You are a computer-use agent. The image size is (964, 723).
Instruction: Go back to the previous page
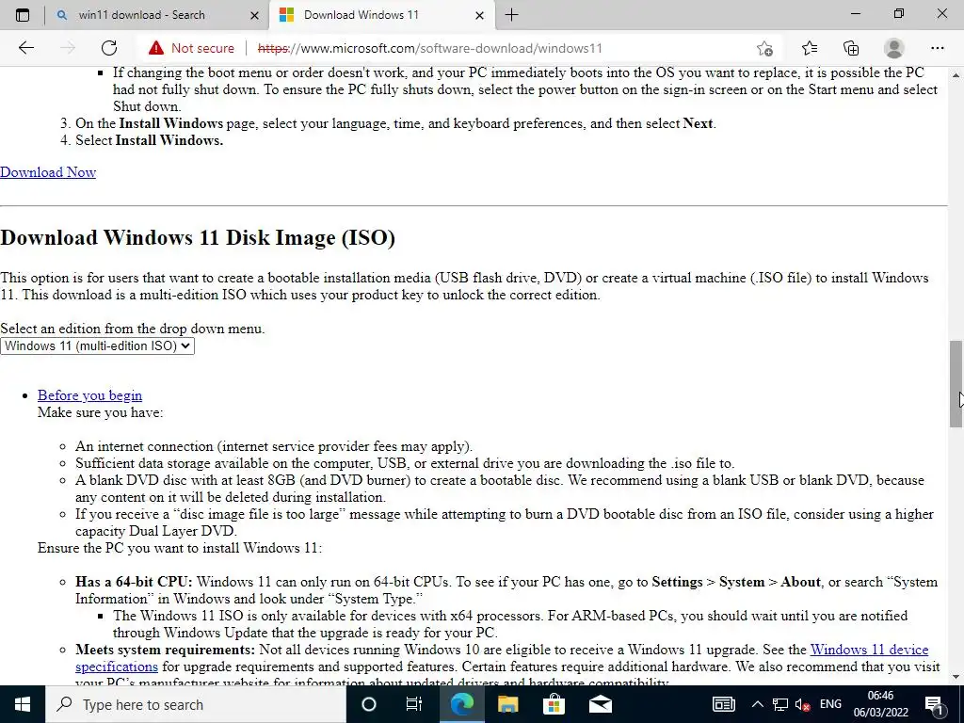click(25, 48)
